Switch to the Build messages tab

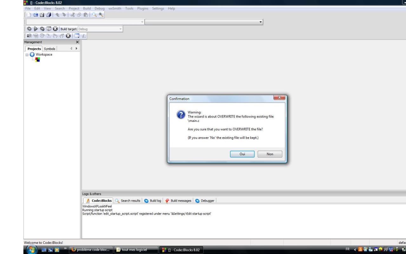tap(178, 201)
